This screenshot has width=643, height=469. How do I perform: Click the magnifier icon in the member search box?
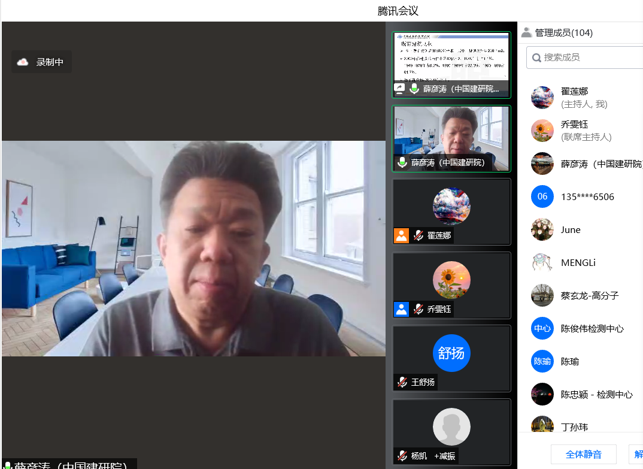536,58
